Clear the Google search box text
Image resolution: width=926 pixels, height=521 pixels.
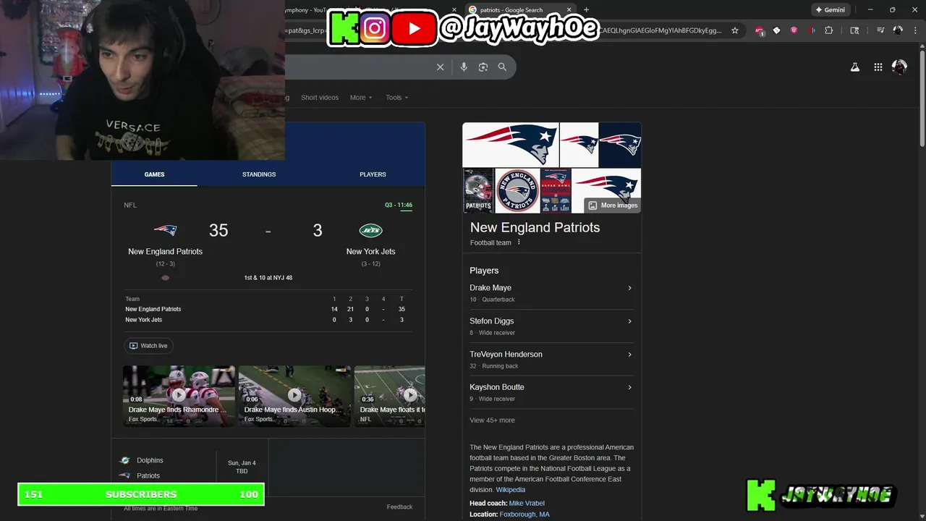point(440,67)
